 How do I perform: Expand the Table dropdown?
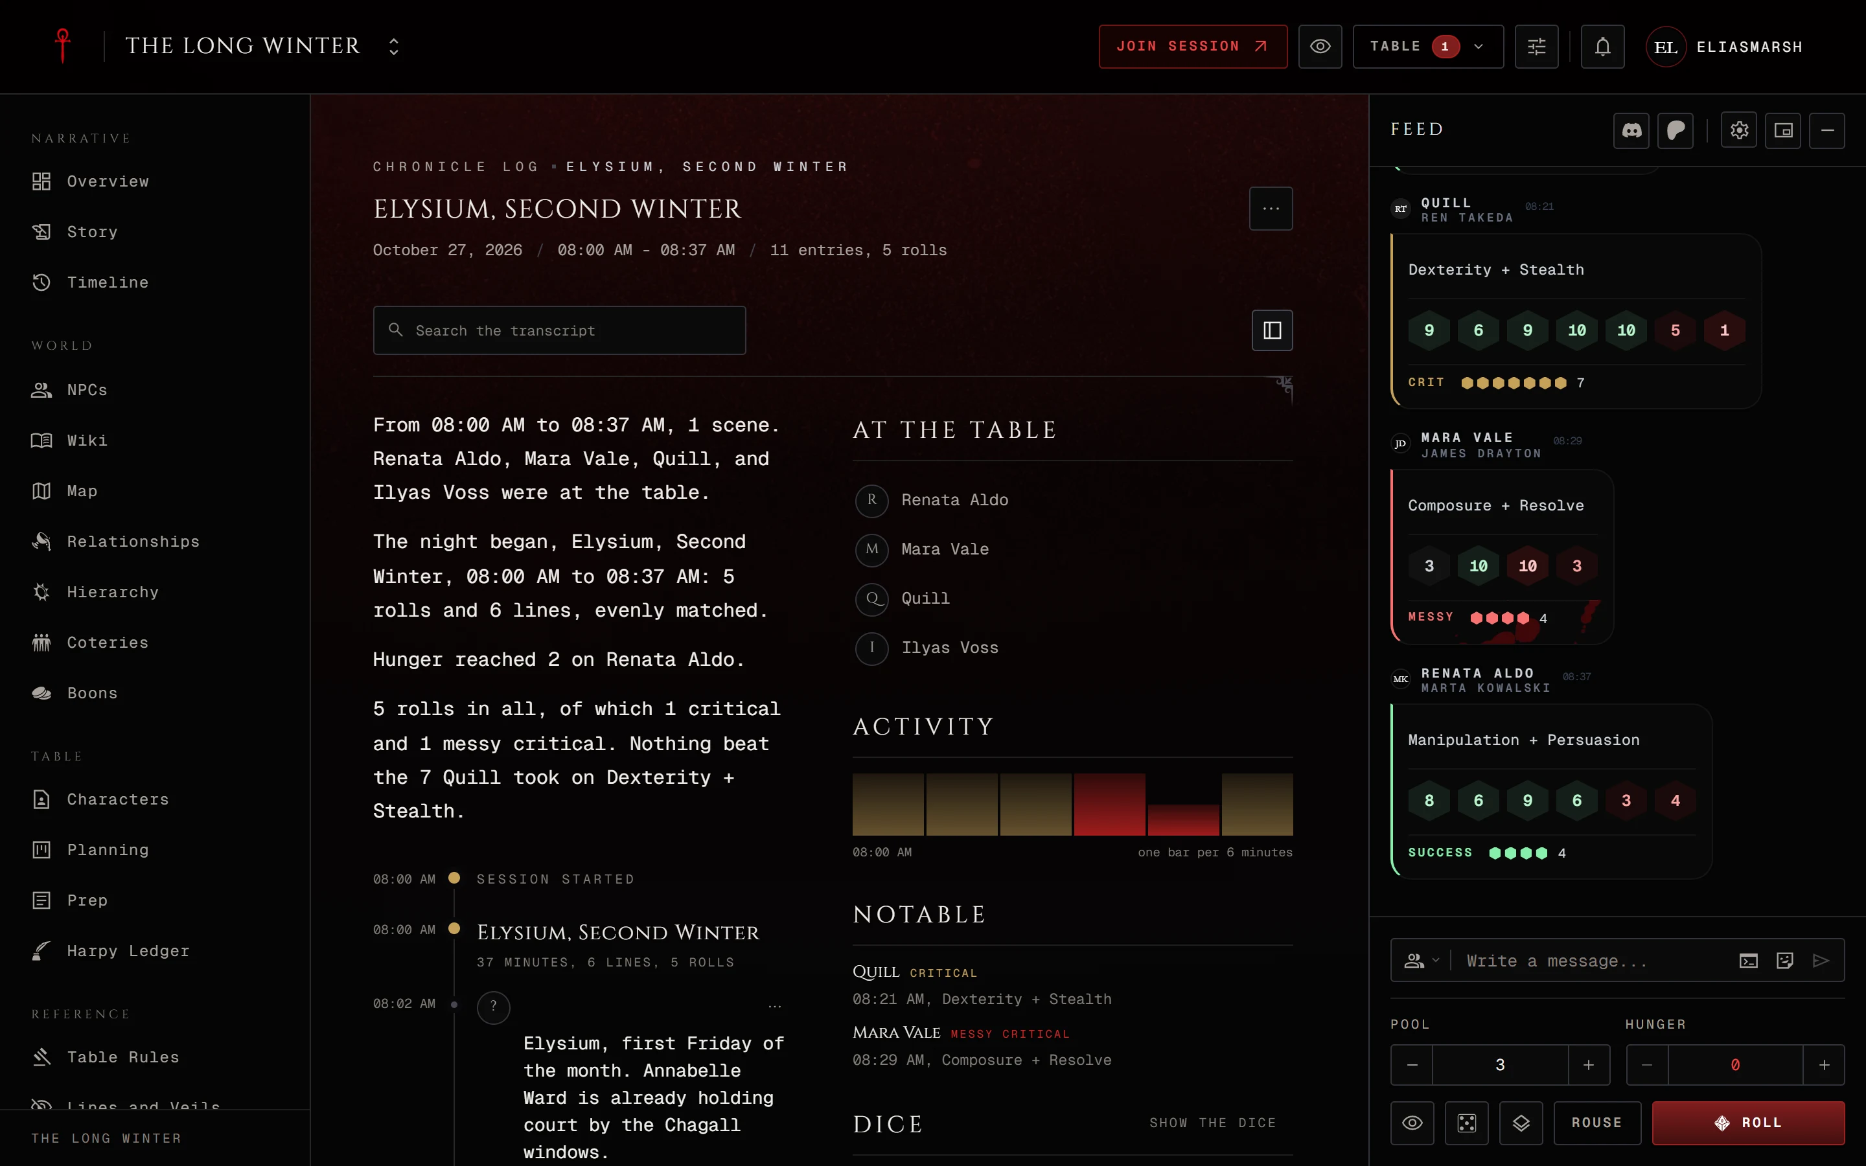pos(1428,46)
